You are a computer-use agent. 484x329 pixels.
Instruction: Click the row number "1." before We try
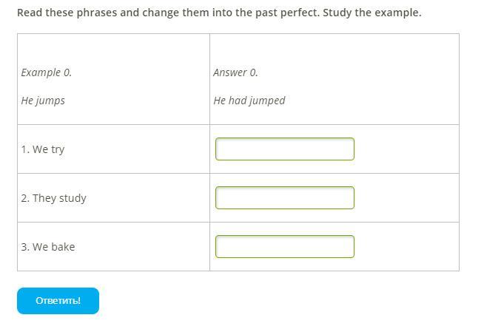point(25,149)
